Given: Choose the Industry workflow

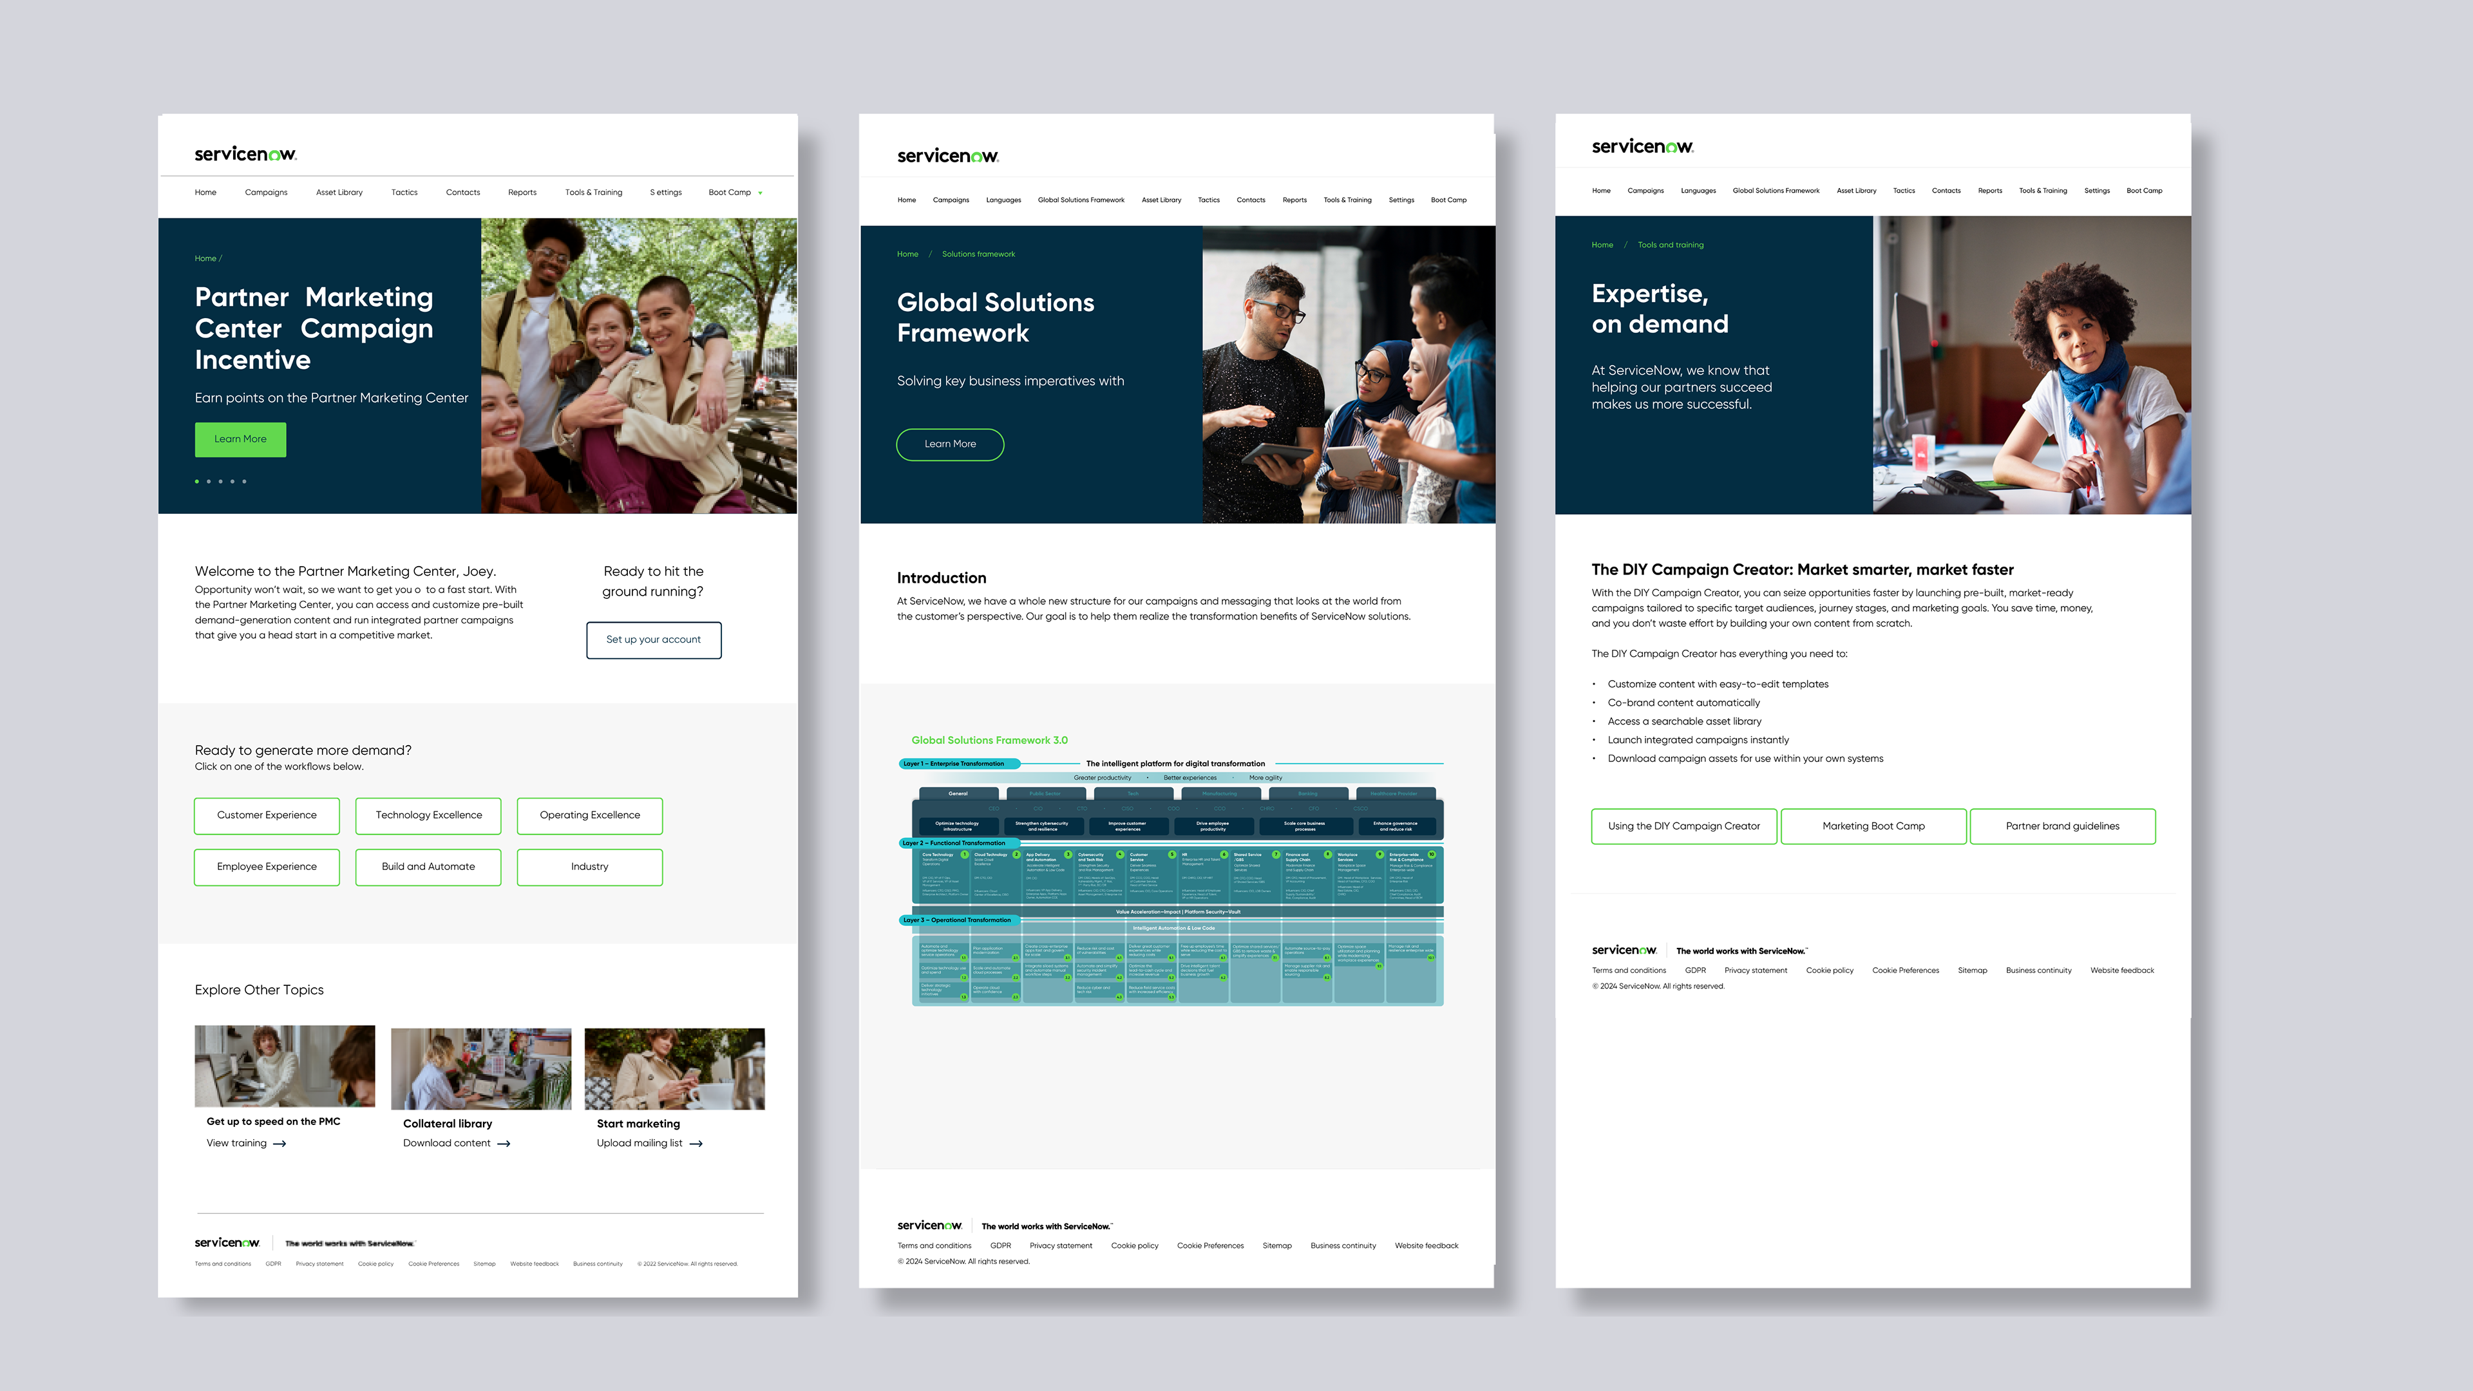Looking at the screenshot, I should 589,867.
